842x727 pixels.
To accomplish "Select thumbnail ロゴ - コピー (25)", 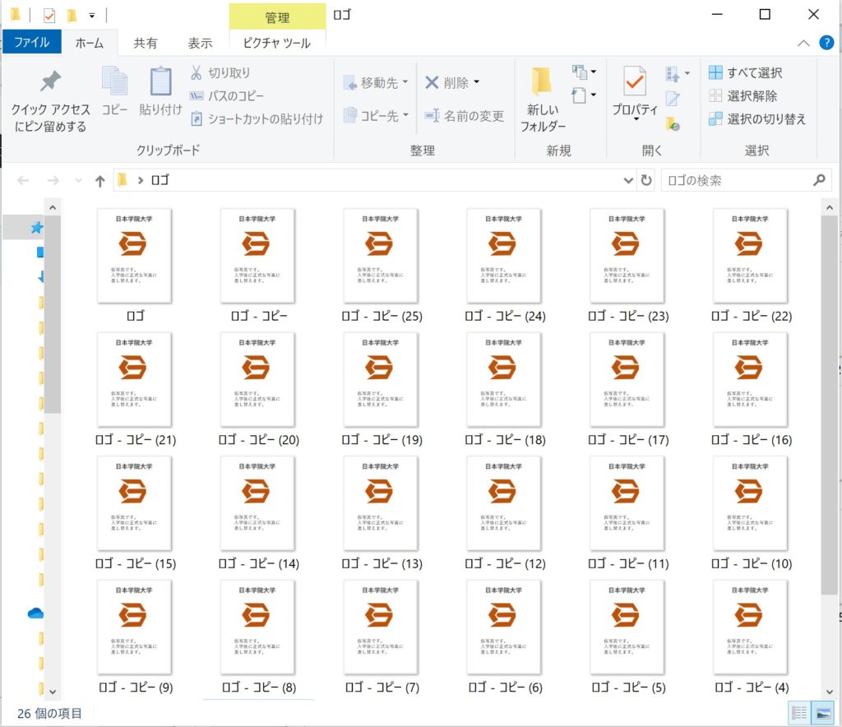I will (381, 256).
